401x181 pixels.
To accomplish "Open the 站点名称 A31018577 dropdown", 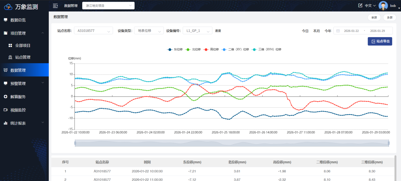I will (x=93, y=31).
